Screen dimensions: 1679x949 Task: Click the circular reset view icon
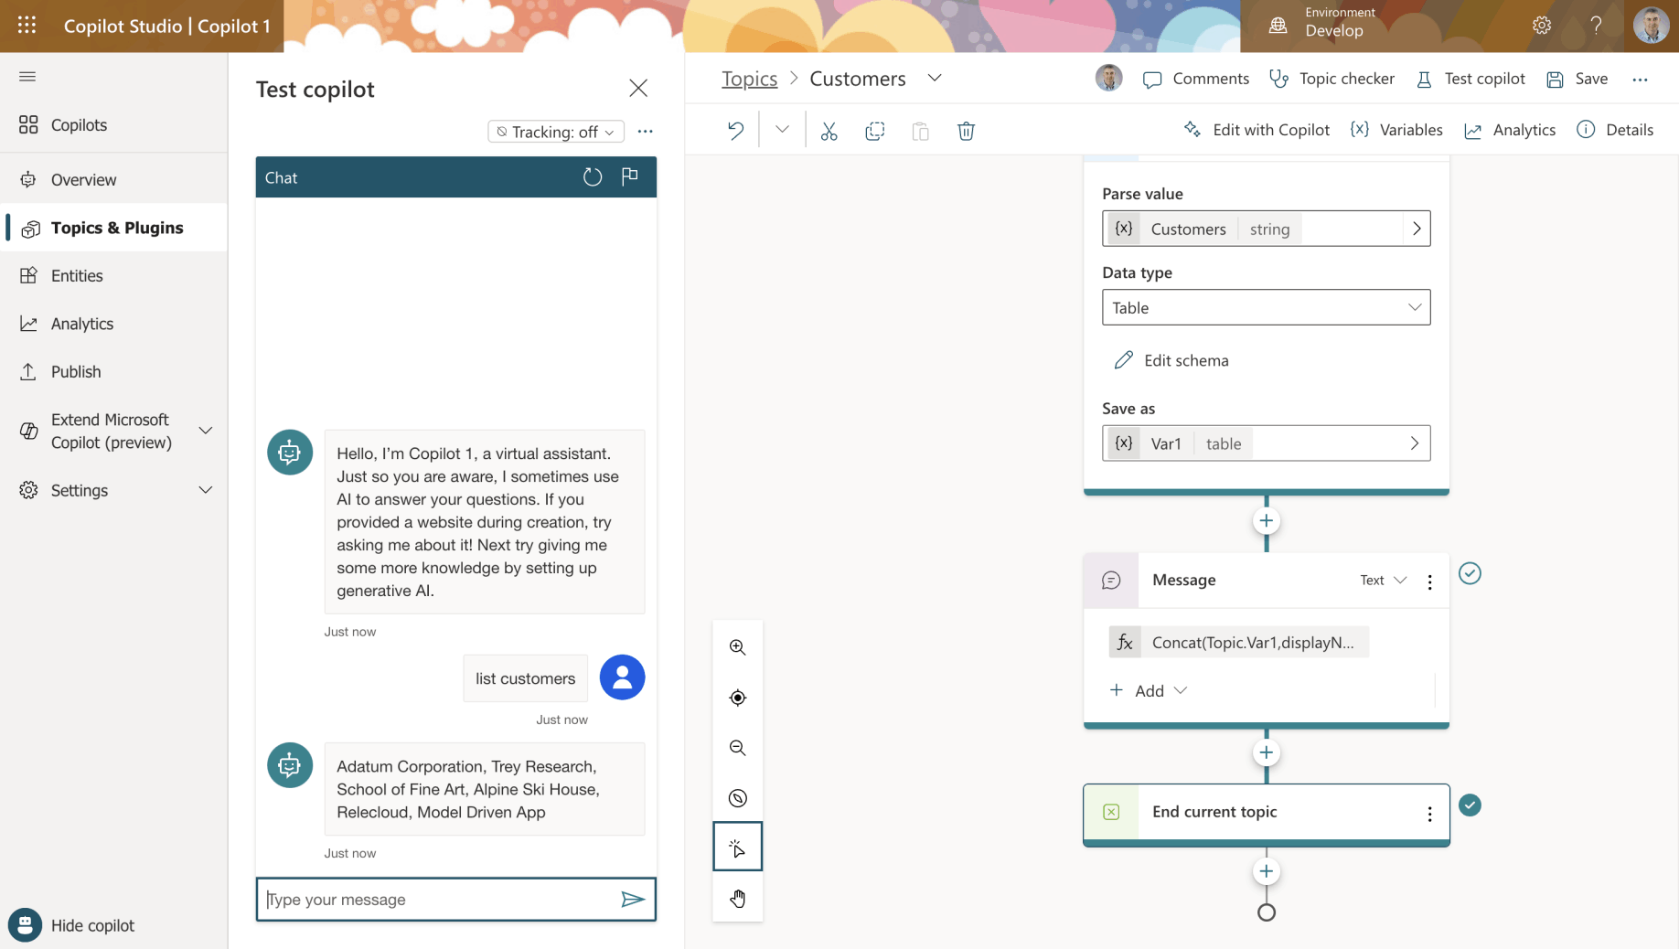pos(737,798)
